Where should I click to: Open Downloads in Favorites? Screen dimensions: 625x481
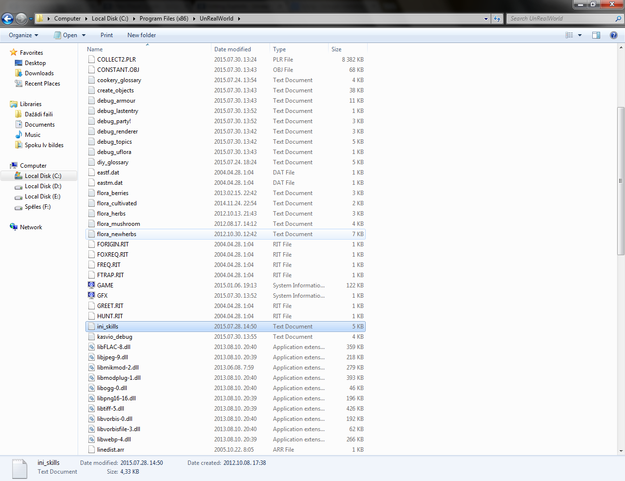pos(39,73)
